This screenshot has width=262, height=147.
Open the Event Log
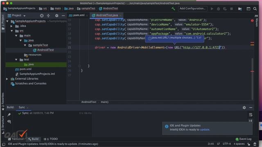(244, 139)
